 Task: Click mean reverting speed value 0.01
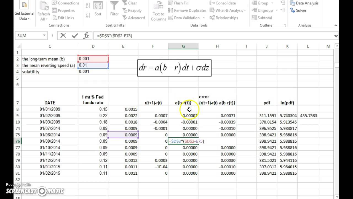coord(93,65)
